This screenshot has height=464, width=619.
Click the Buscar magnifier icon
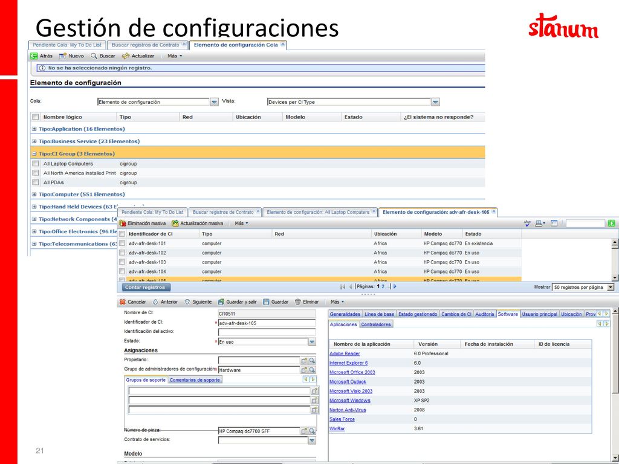[94, 56]
